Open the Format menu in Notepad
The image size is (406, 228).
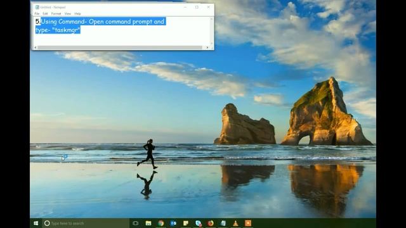[56, 14]
